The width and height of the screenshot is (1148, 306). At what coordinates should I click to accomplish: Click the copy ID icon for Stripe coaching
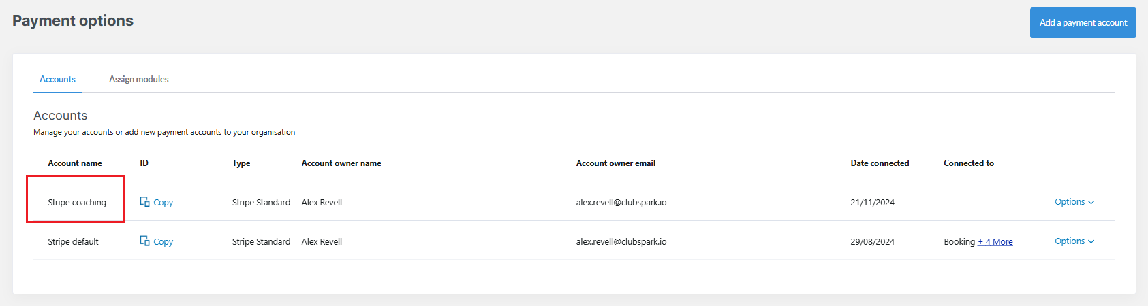coord(144,202)
